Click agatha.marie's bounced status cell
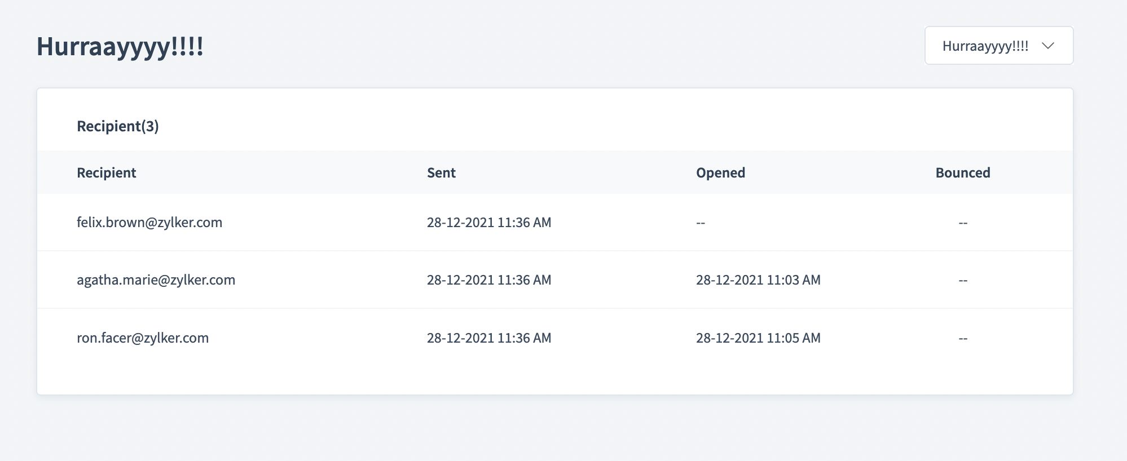Image resolution: width=1127 pixels, height=461 pixels. coord(963,281)
